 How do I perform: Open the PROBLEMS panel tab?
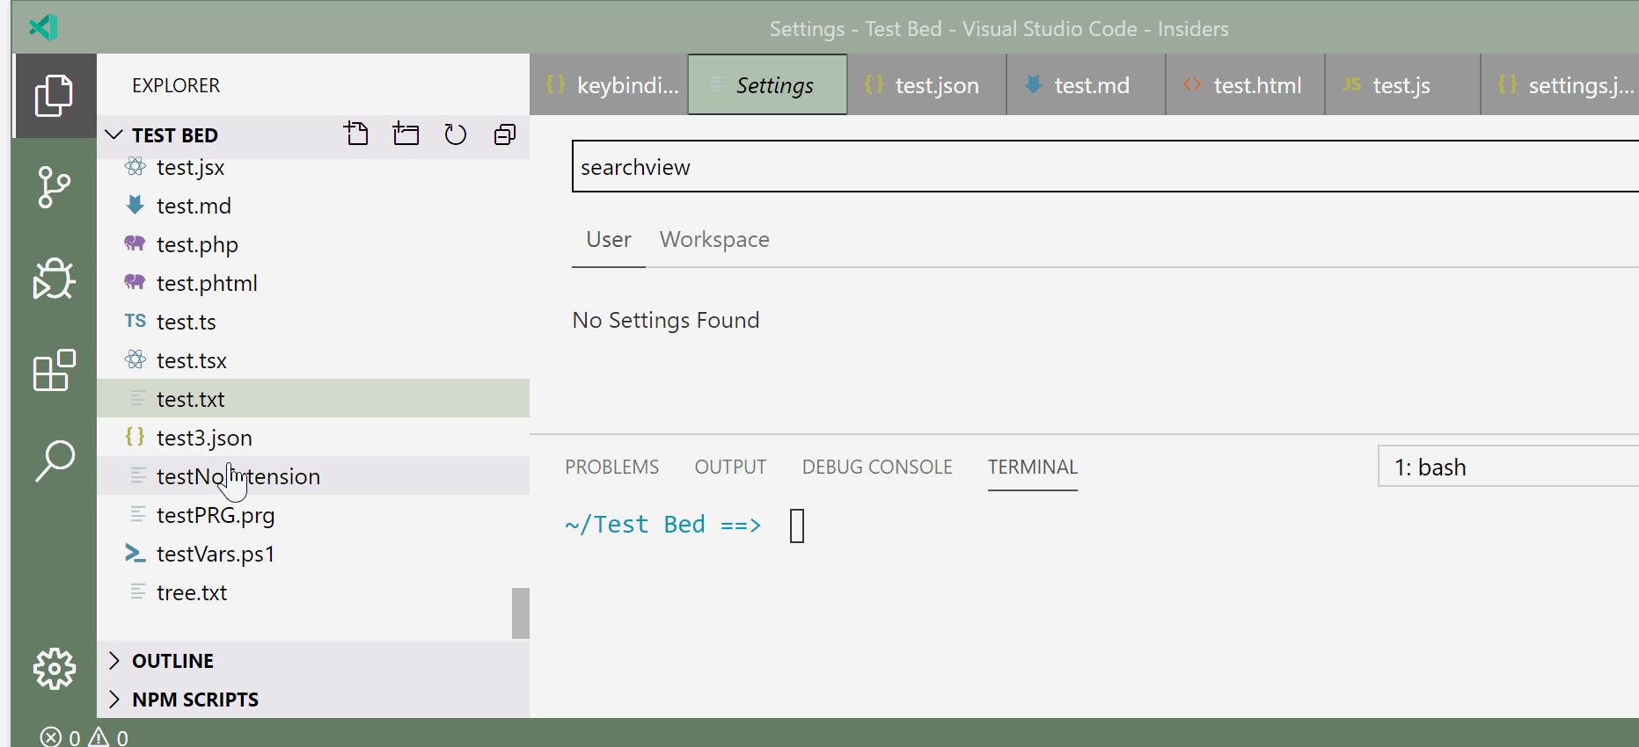pos(611,467)
